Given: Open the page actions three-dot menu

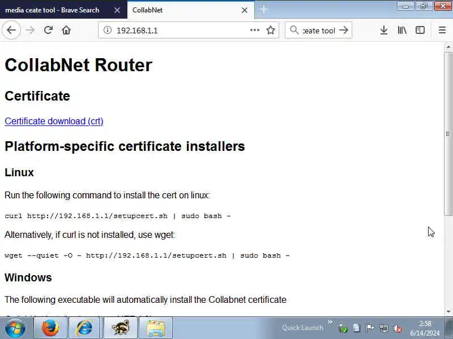Looking at the screenshot, I should [254, 30].
